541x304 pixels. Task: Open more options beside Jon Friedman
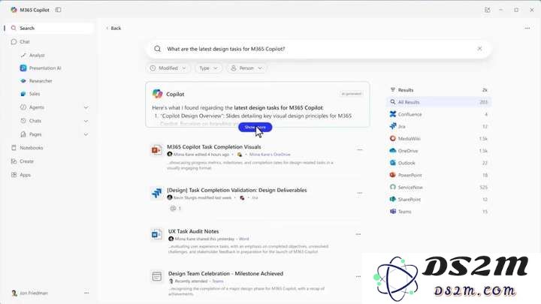pyautogui.click(x=86, y=293)
